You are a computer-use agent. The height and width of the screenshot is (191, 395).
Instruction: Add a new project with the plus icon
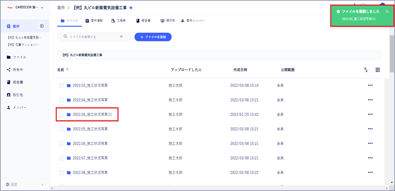[42, 26]
